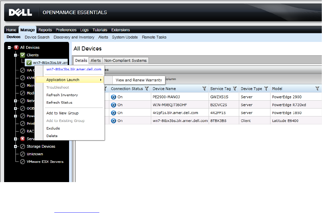
Task: Expand the Servers tree node
Action: (x=15, y=139)
